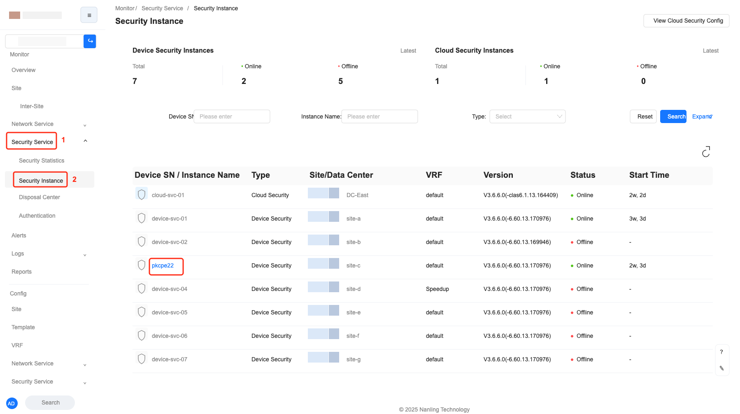Click the Start Time column header
The image size is (740, 414).
[x=649, y=175]
